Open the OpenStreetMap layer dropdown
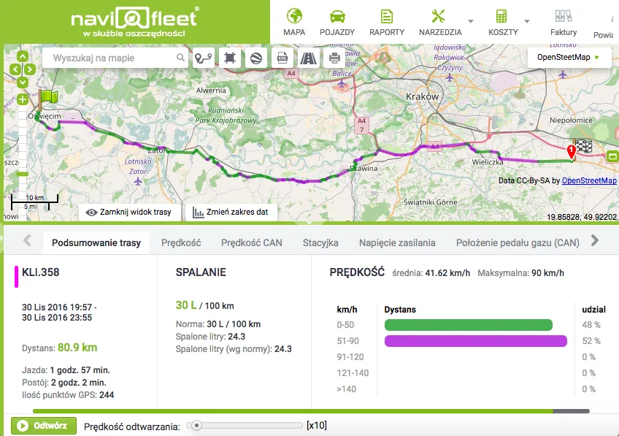Viewport: 619px width, 436px height. click(569, 57)
